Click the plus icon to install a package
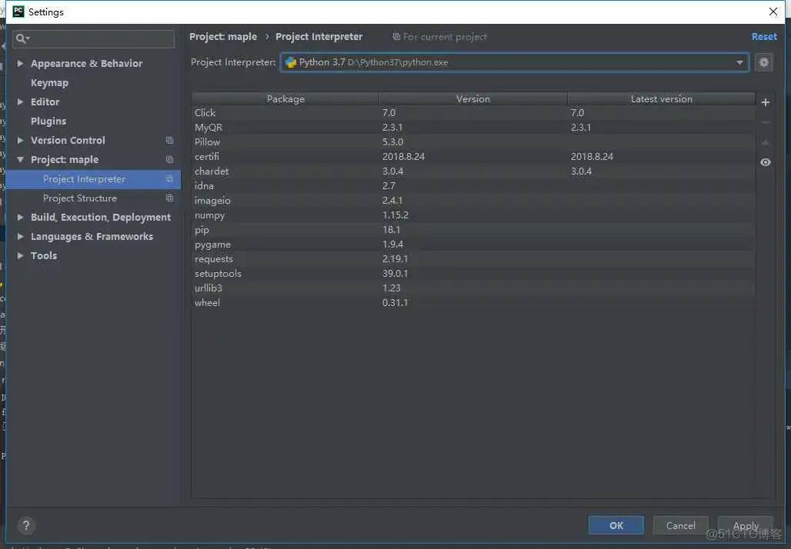This screenshot has height=549, width=791. 765,101
